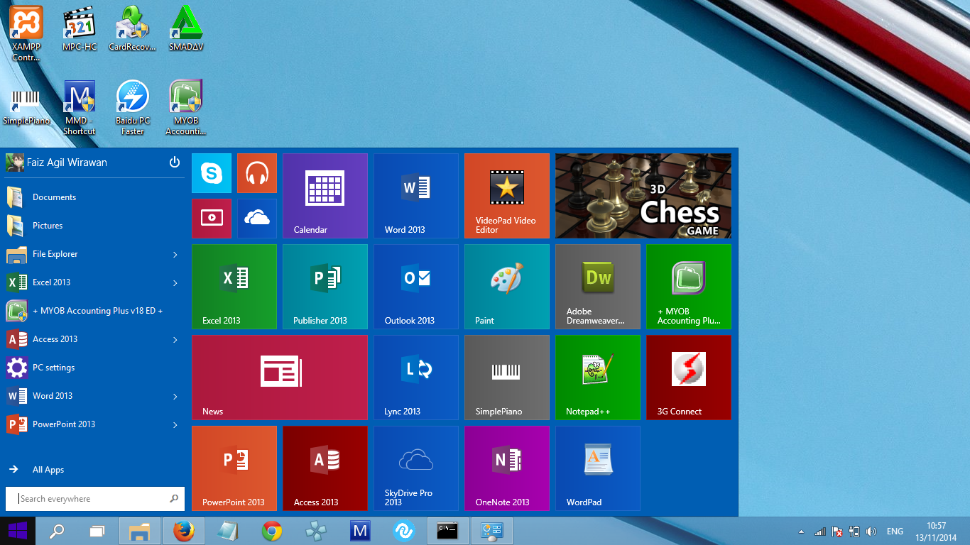
Task: Open the Command Prompt taskbar item
Action: (447, 531)
